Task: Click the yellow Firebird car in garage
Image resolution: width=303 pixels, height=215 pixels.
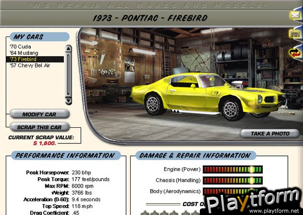Action: point(208,96)
